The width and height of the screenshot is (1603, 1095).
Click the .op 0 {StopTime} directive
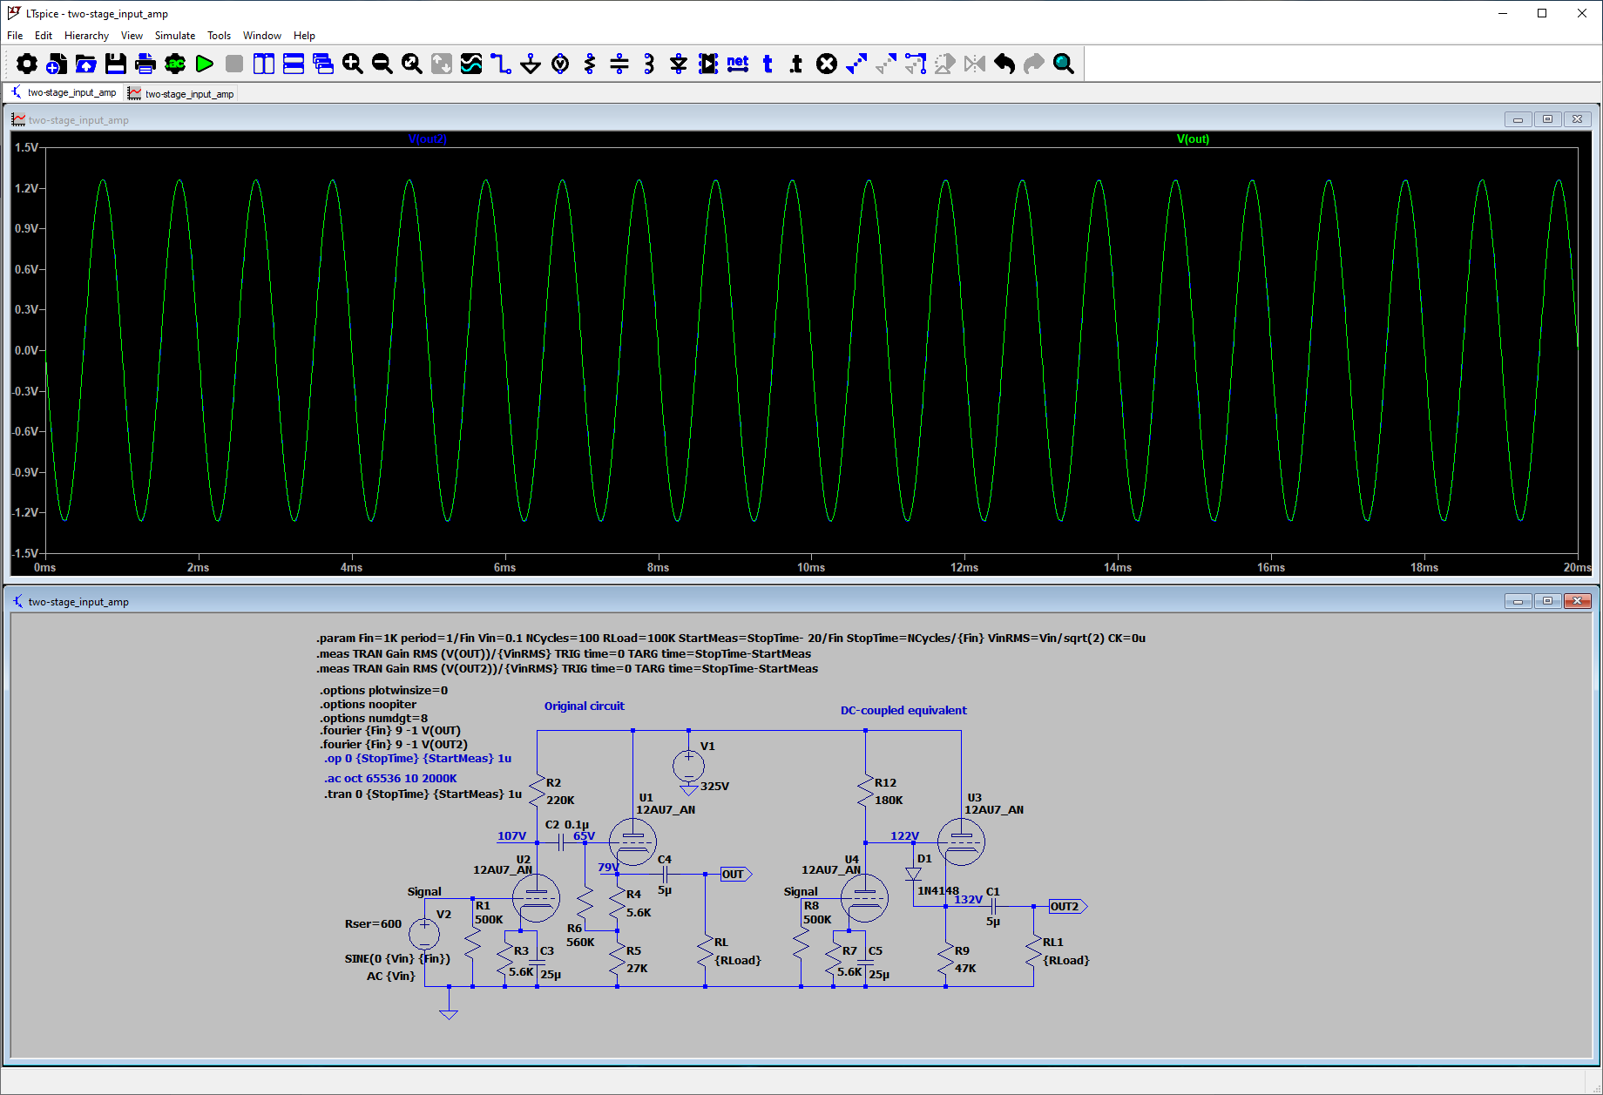point(417,759)
